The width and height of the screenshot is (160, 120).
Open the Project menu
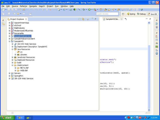(x=50, y=6)
